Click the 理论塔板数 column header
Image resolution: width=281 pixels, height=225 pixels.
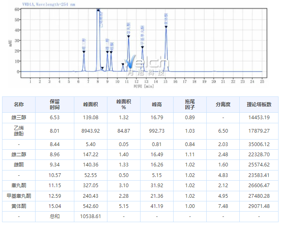click(259, 105)
